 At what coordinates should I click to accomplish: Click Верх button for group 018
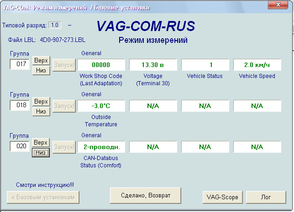click(x=41, y=102)
